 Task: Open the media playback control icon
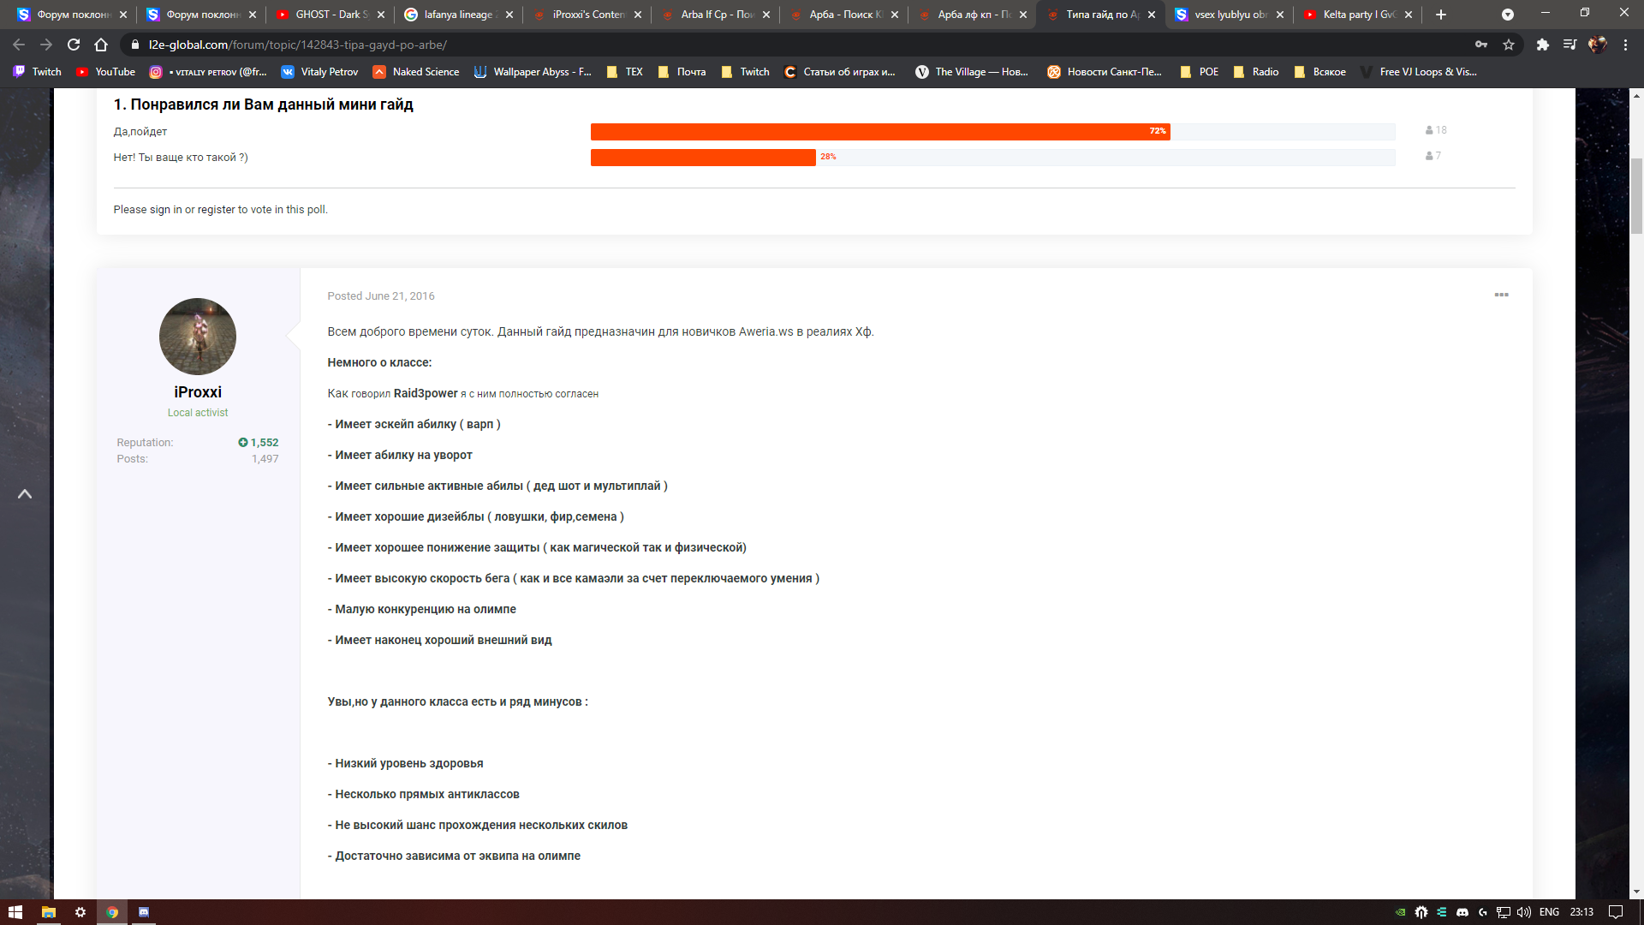(x=1571, y=45)
